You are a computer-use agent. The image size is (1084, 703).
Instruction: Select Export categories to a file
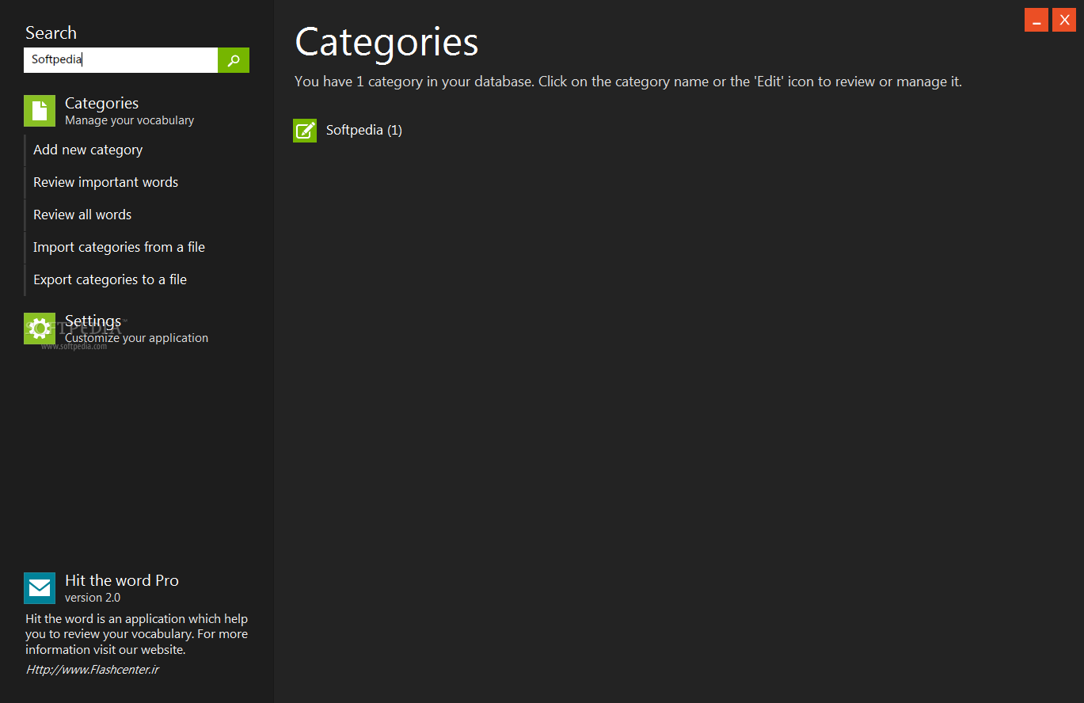[110, 280]
